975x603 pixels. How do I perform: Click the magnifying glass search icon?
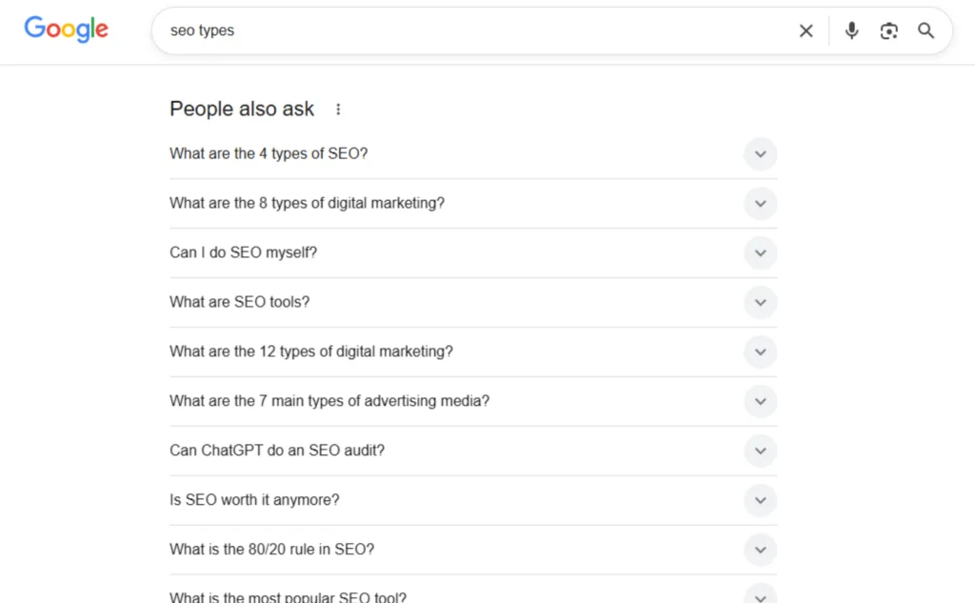(925, 30)
